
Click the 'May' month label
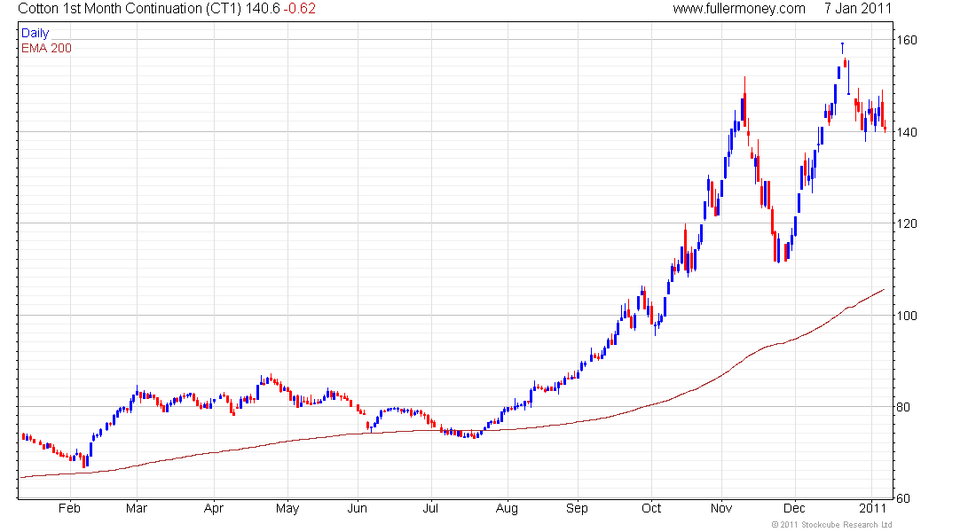[x=287, y=509]
